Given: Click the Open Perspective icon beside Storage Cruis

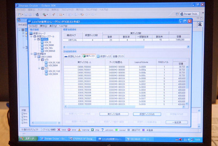Looking at the screenshot, I should click(x=177, y=14).
